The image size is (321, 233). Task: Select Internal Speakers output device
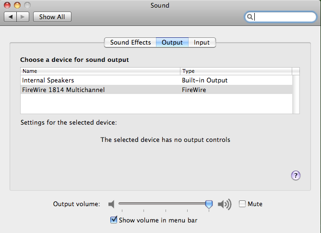(156, 80)
